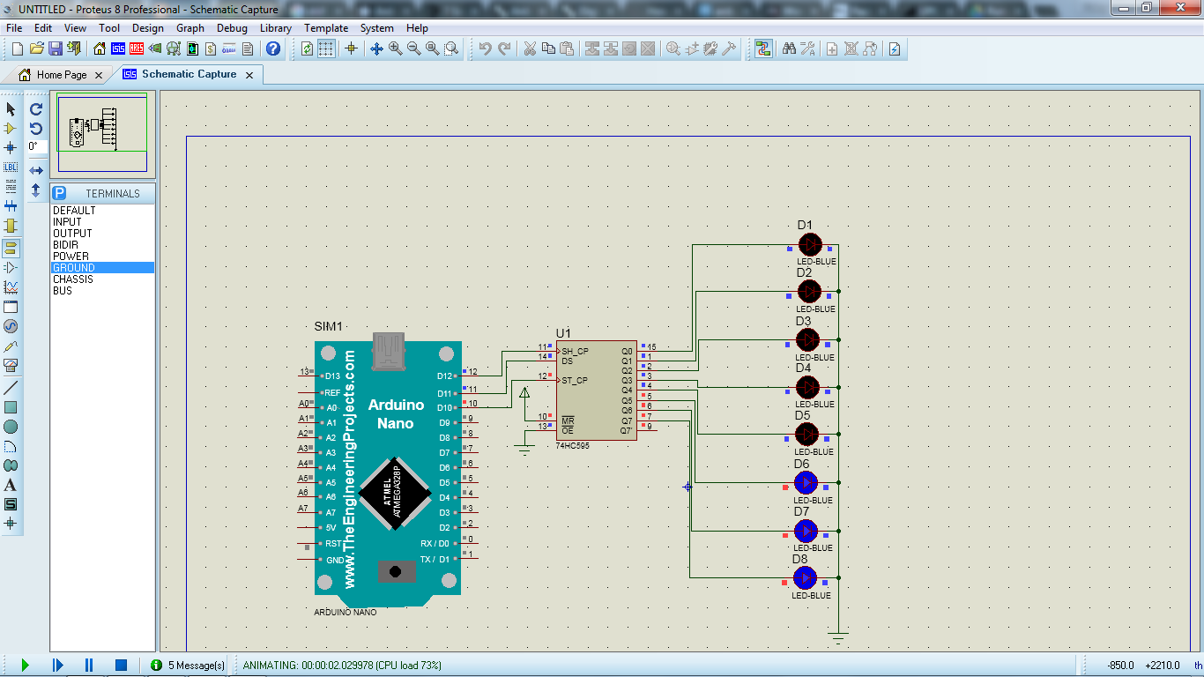Image resolution: width=1204 pixels, height=677 pixels.
Task: Select the Component mode tool
Action: tap(11, 128)
